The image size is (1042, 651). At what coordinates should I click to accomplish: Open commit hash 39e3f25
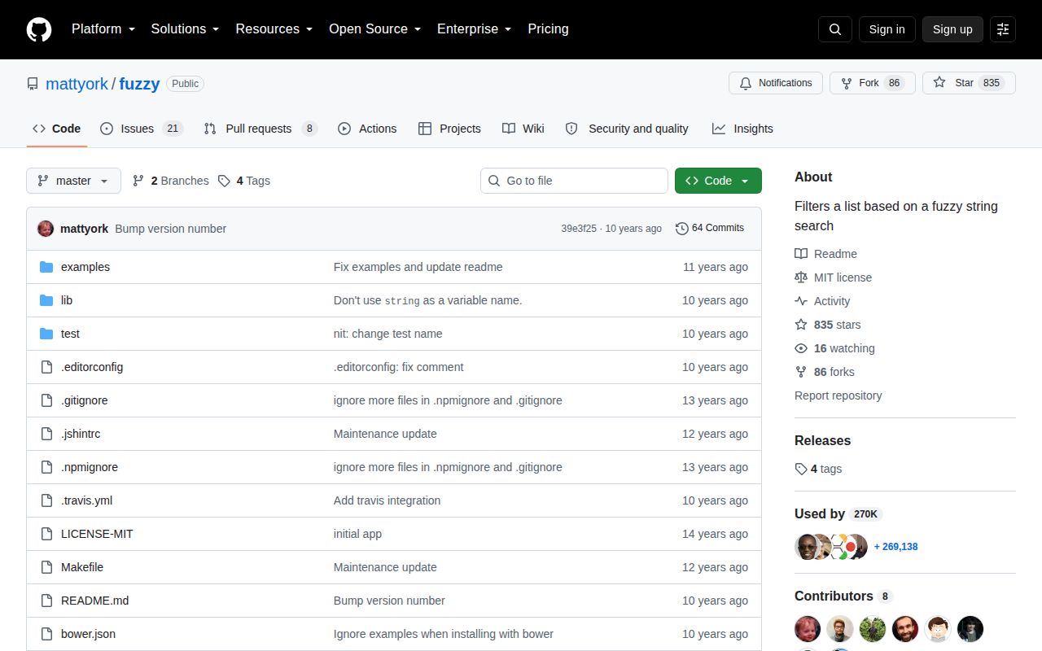tap(579, 229)
